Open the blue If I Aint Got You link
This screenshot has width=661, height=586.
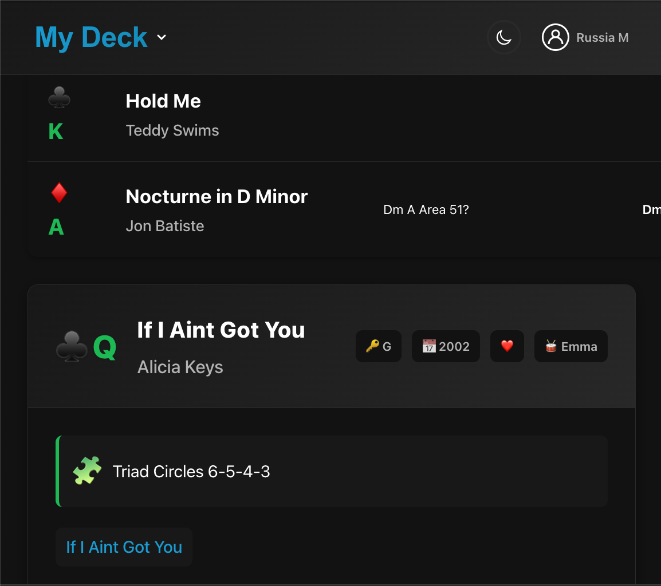click(x=124, y=547)
